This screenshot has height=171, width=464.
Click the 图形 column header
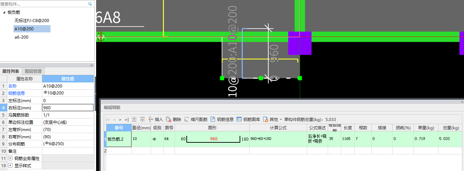click(212, 128)
